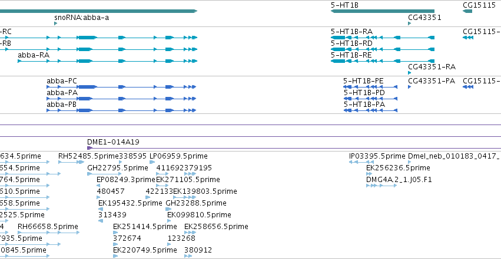Click the 338595 feature label

pos(132,156)
